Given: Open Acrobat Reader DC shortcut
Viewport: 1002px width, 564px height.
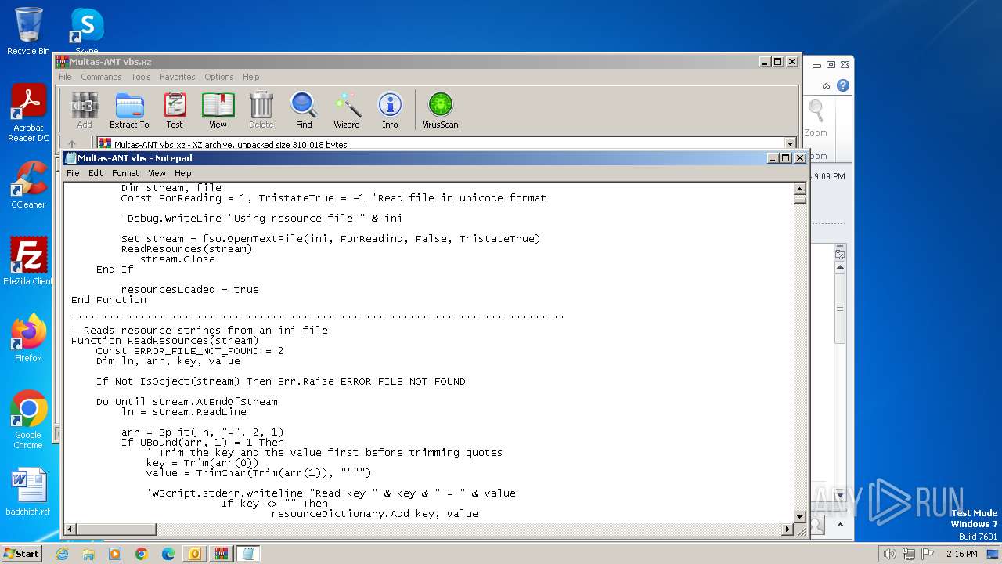Looking at the screenshot, I should pyautogui.click(x=28, y=114).
